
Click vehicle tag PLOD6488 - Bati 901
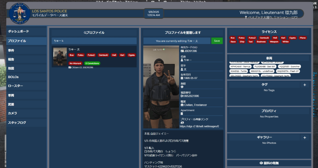pos(265,67)
